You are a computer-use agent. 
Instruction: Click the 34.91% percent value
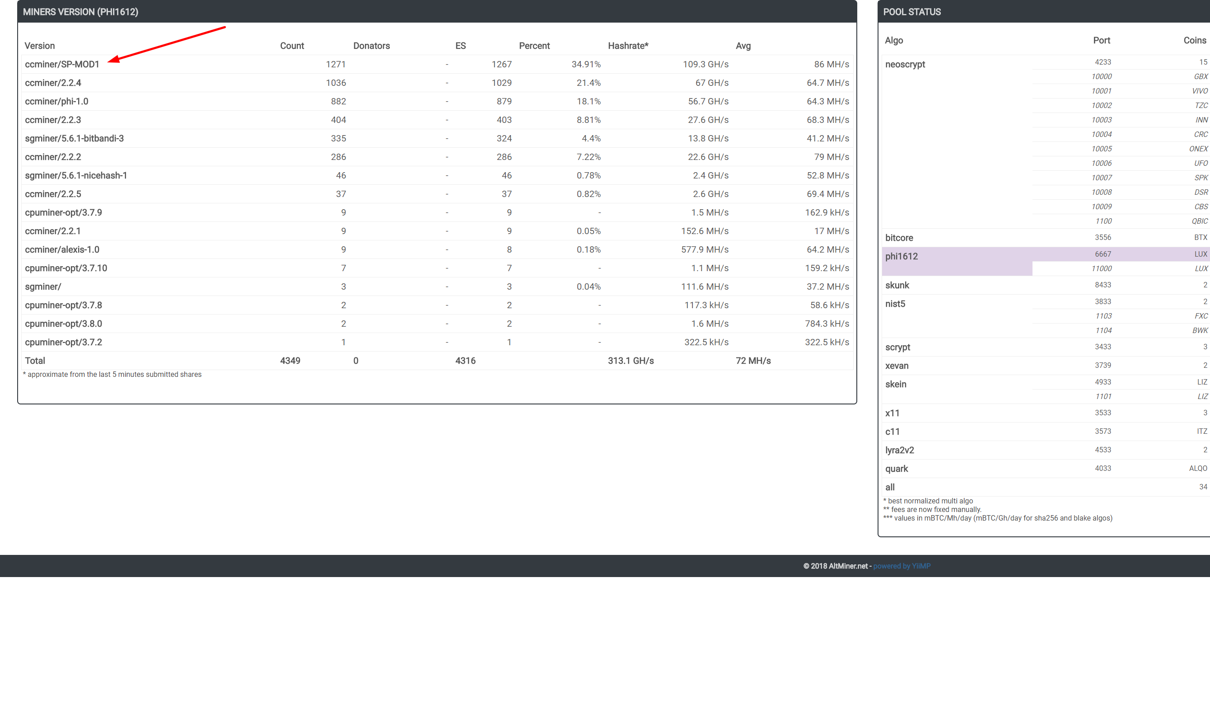coord(586,64)
